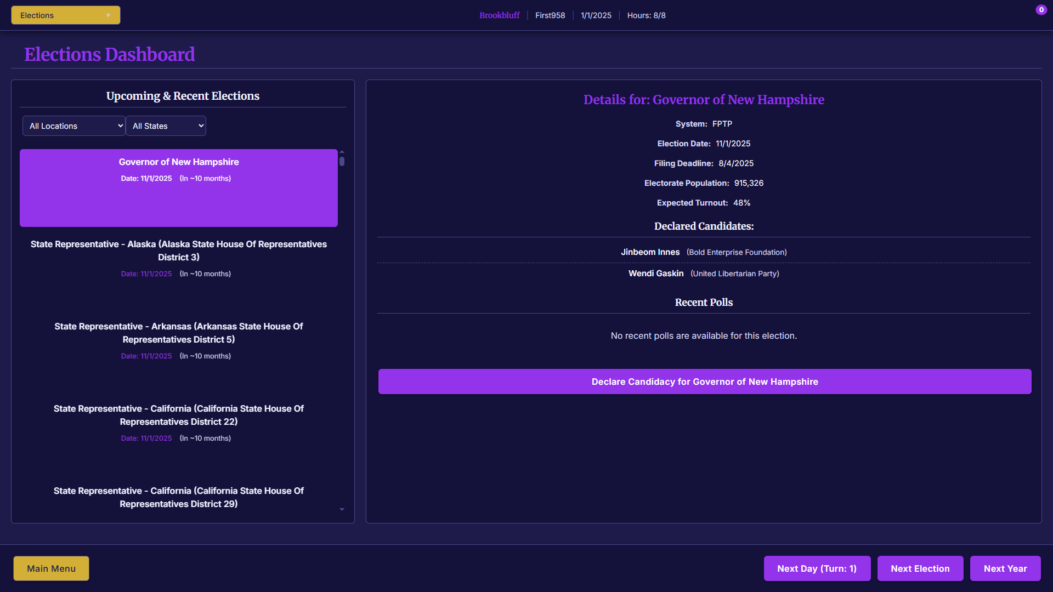Skip ahead with Next Election button
This screenshot has height=592, width=1053.
(920, 568)
